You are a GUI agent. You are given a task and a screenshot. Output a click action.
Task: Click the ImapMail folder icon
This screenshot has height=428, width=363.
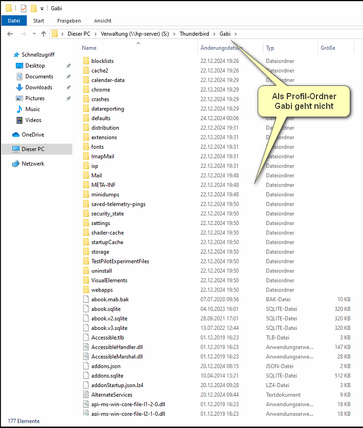(86, 156)
